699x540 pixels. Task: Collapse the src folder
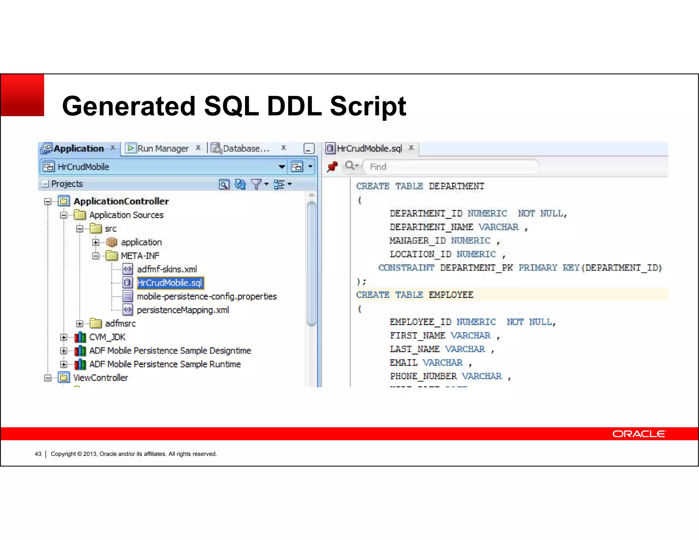(x=80, y=229)
